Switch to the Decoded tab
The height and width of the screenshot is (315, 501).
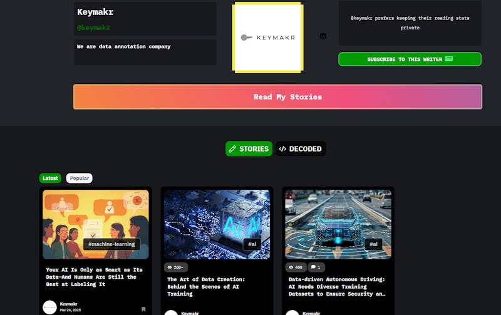301,149
